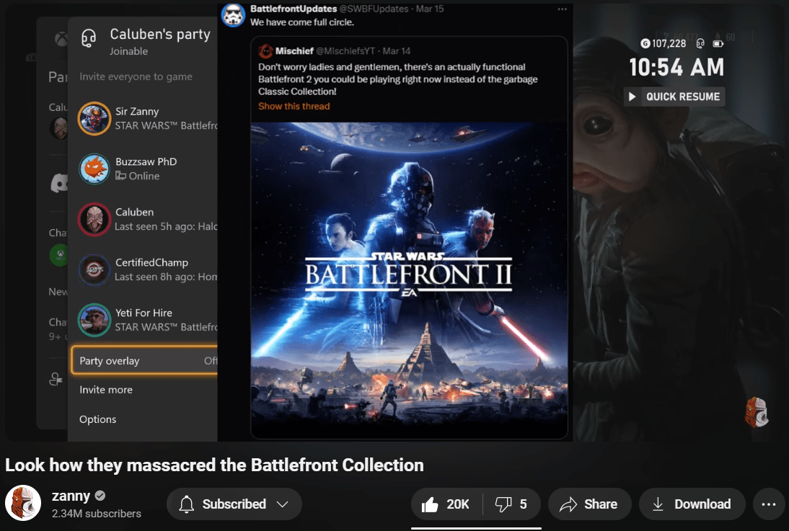
Task: Open the more actions ellipsis button
Action: click(x=768, y=504)
